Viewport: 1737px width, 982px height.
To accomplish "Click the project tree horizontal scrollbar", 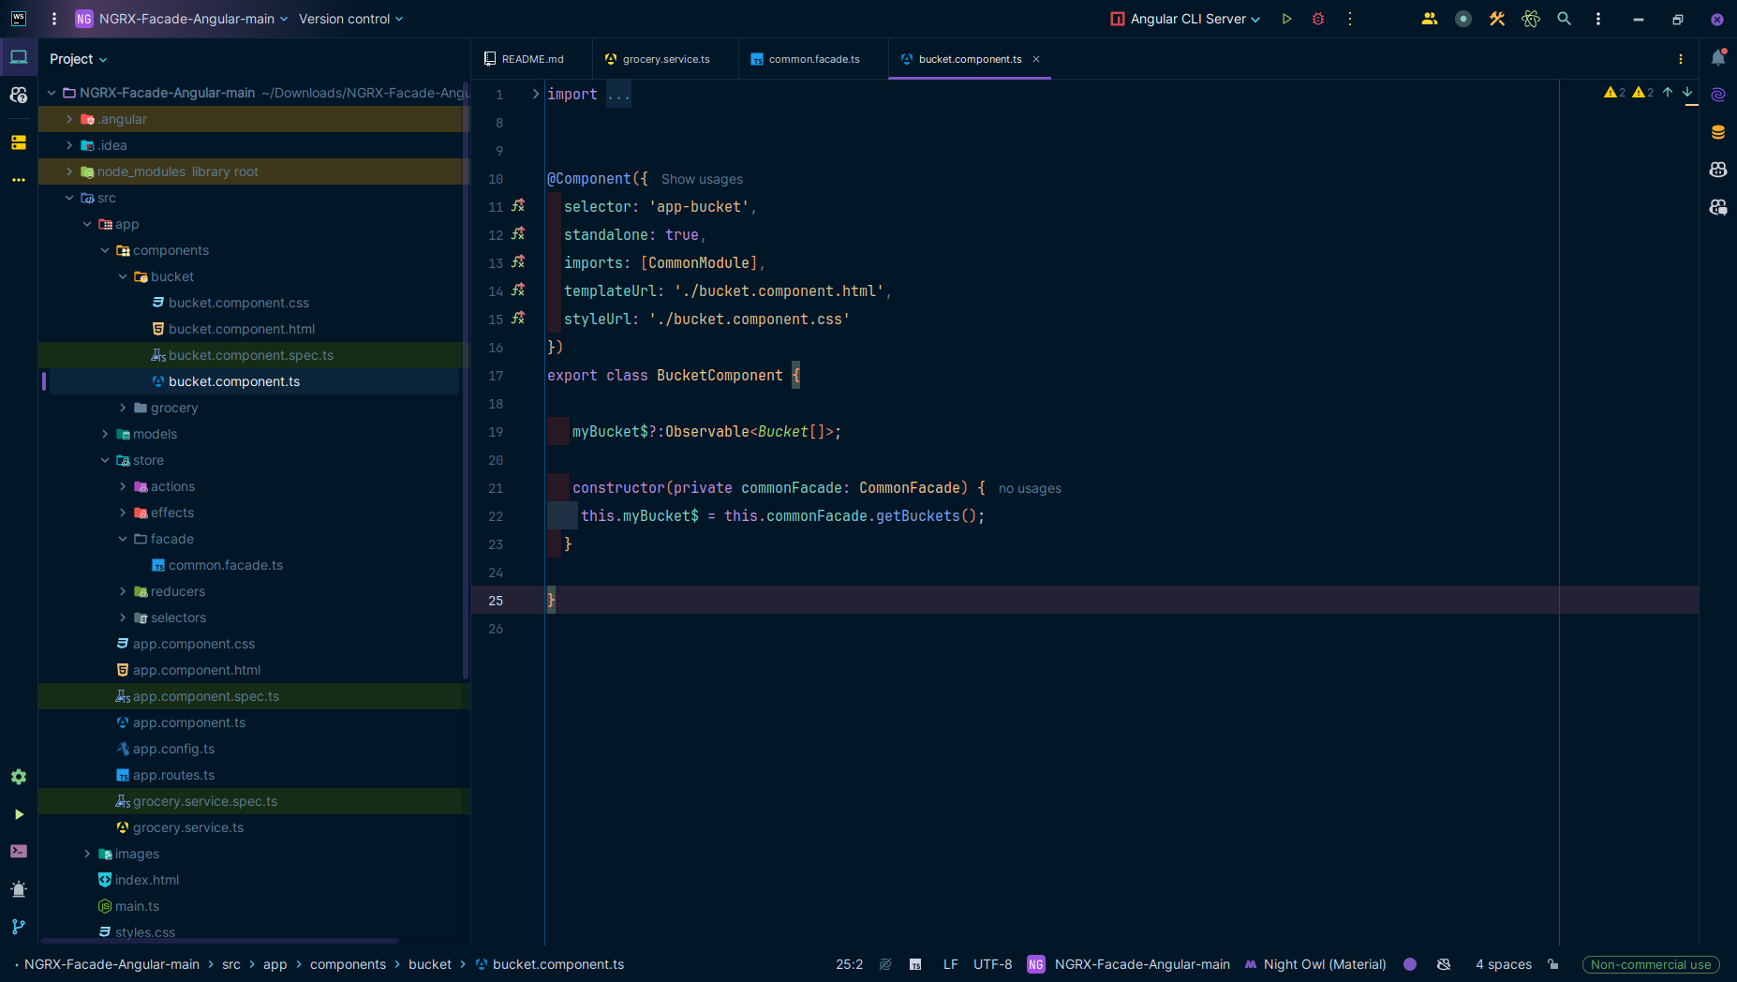I will 219,940.
